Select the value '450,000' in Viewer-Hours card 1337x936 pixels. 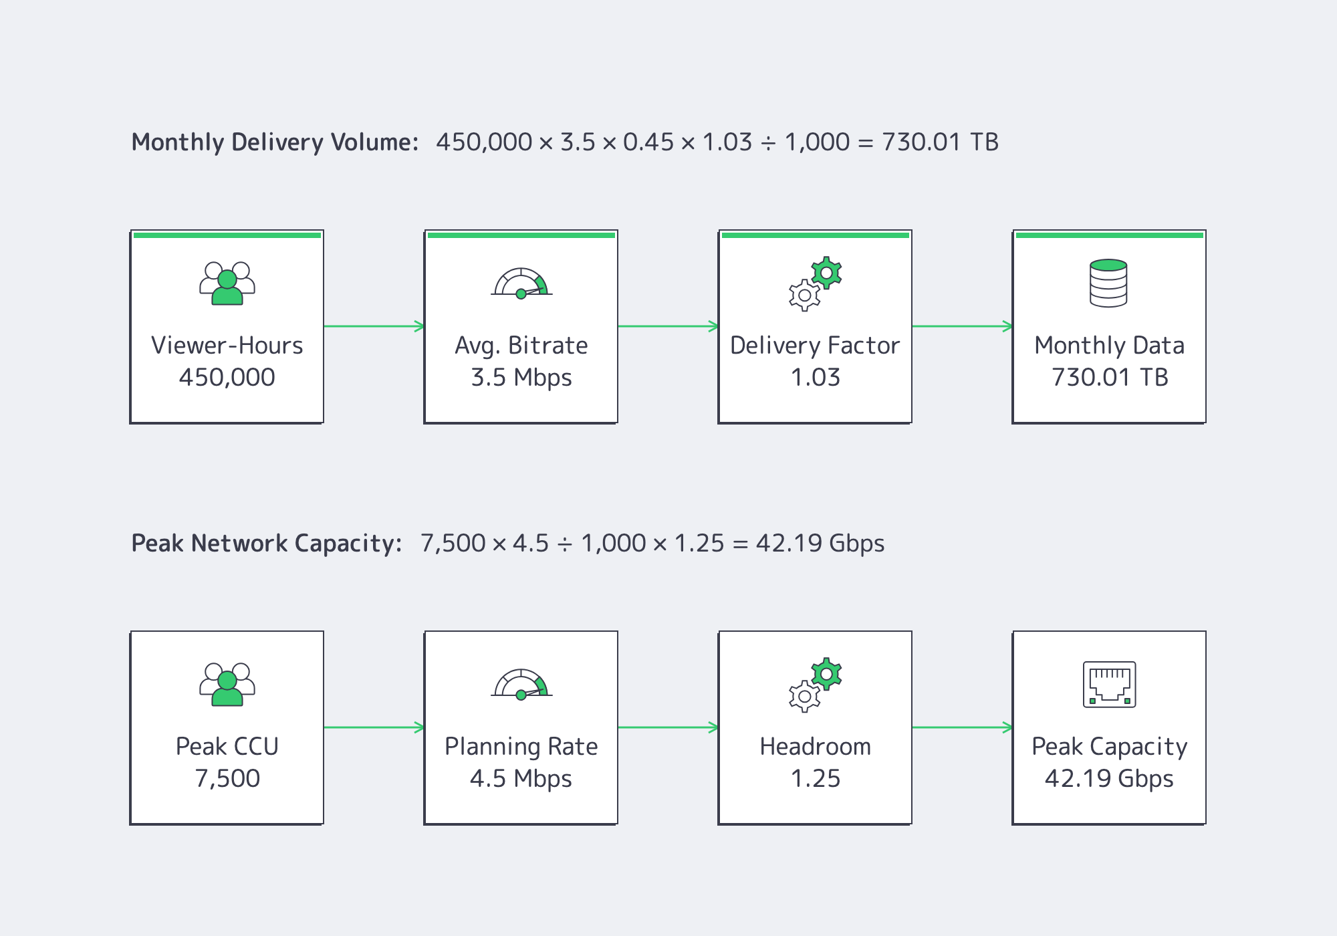click(x=227, y=378)
